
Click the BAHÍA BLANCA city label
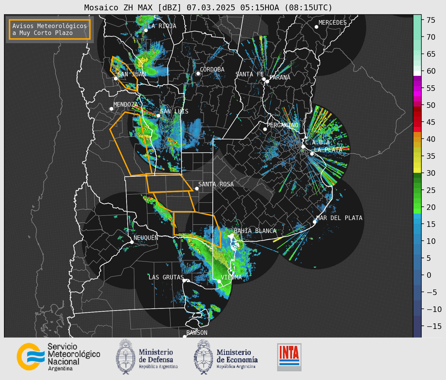(255, 231)
